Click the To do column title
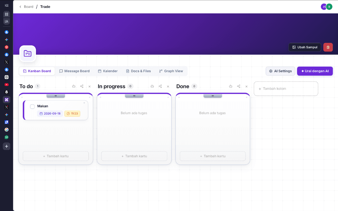This screenshot has height=211, width=338. click(26, 86)
